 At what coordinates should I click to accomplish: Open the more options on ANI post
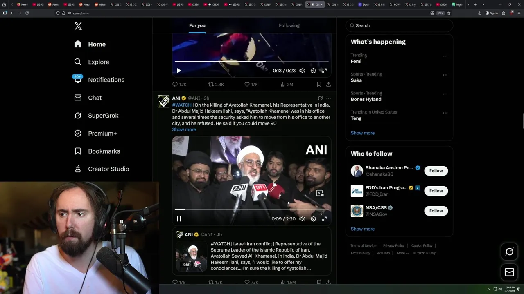[328, 98]
